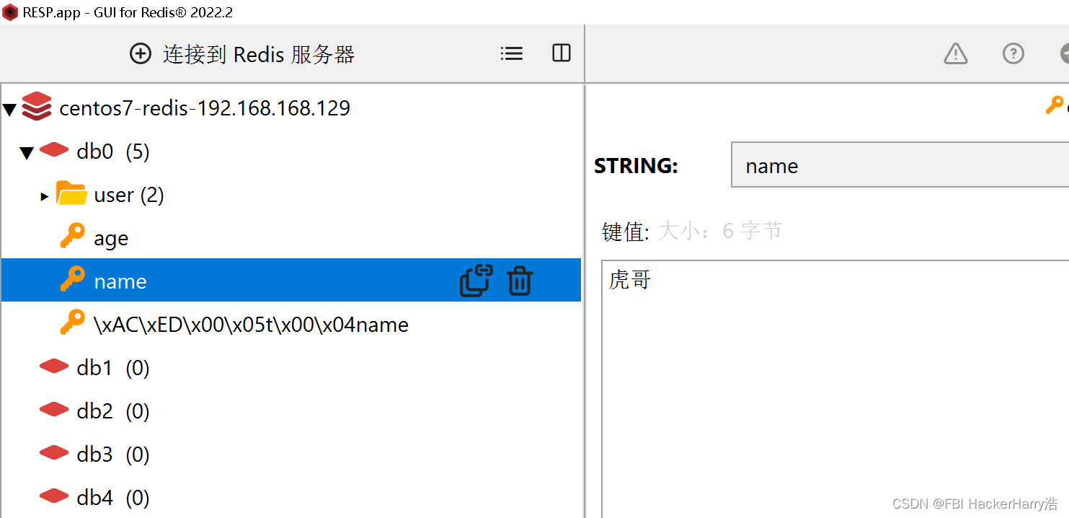Collapse the centos7-redis server tree node
The height and width of the screenshot is (518, 1069).
click(x=9, y=110)
